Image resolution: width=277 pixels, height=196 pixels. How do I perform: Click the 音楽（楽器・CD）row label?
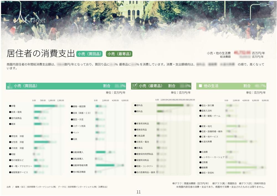[81, 113]
